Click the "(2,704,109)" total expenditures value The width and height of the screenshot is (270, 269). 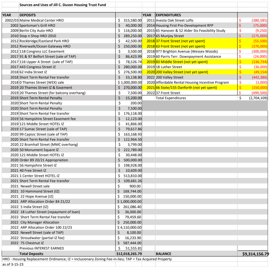pos(258,98)
